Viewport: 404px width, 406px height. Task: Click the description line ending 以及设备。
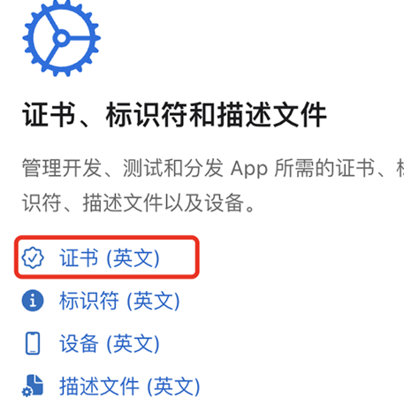coord(138,203)
